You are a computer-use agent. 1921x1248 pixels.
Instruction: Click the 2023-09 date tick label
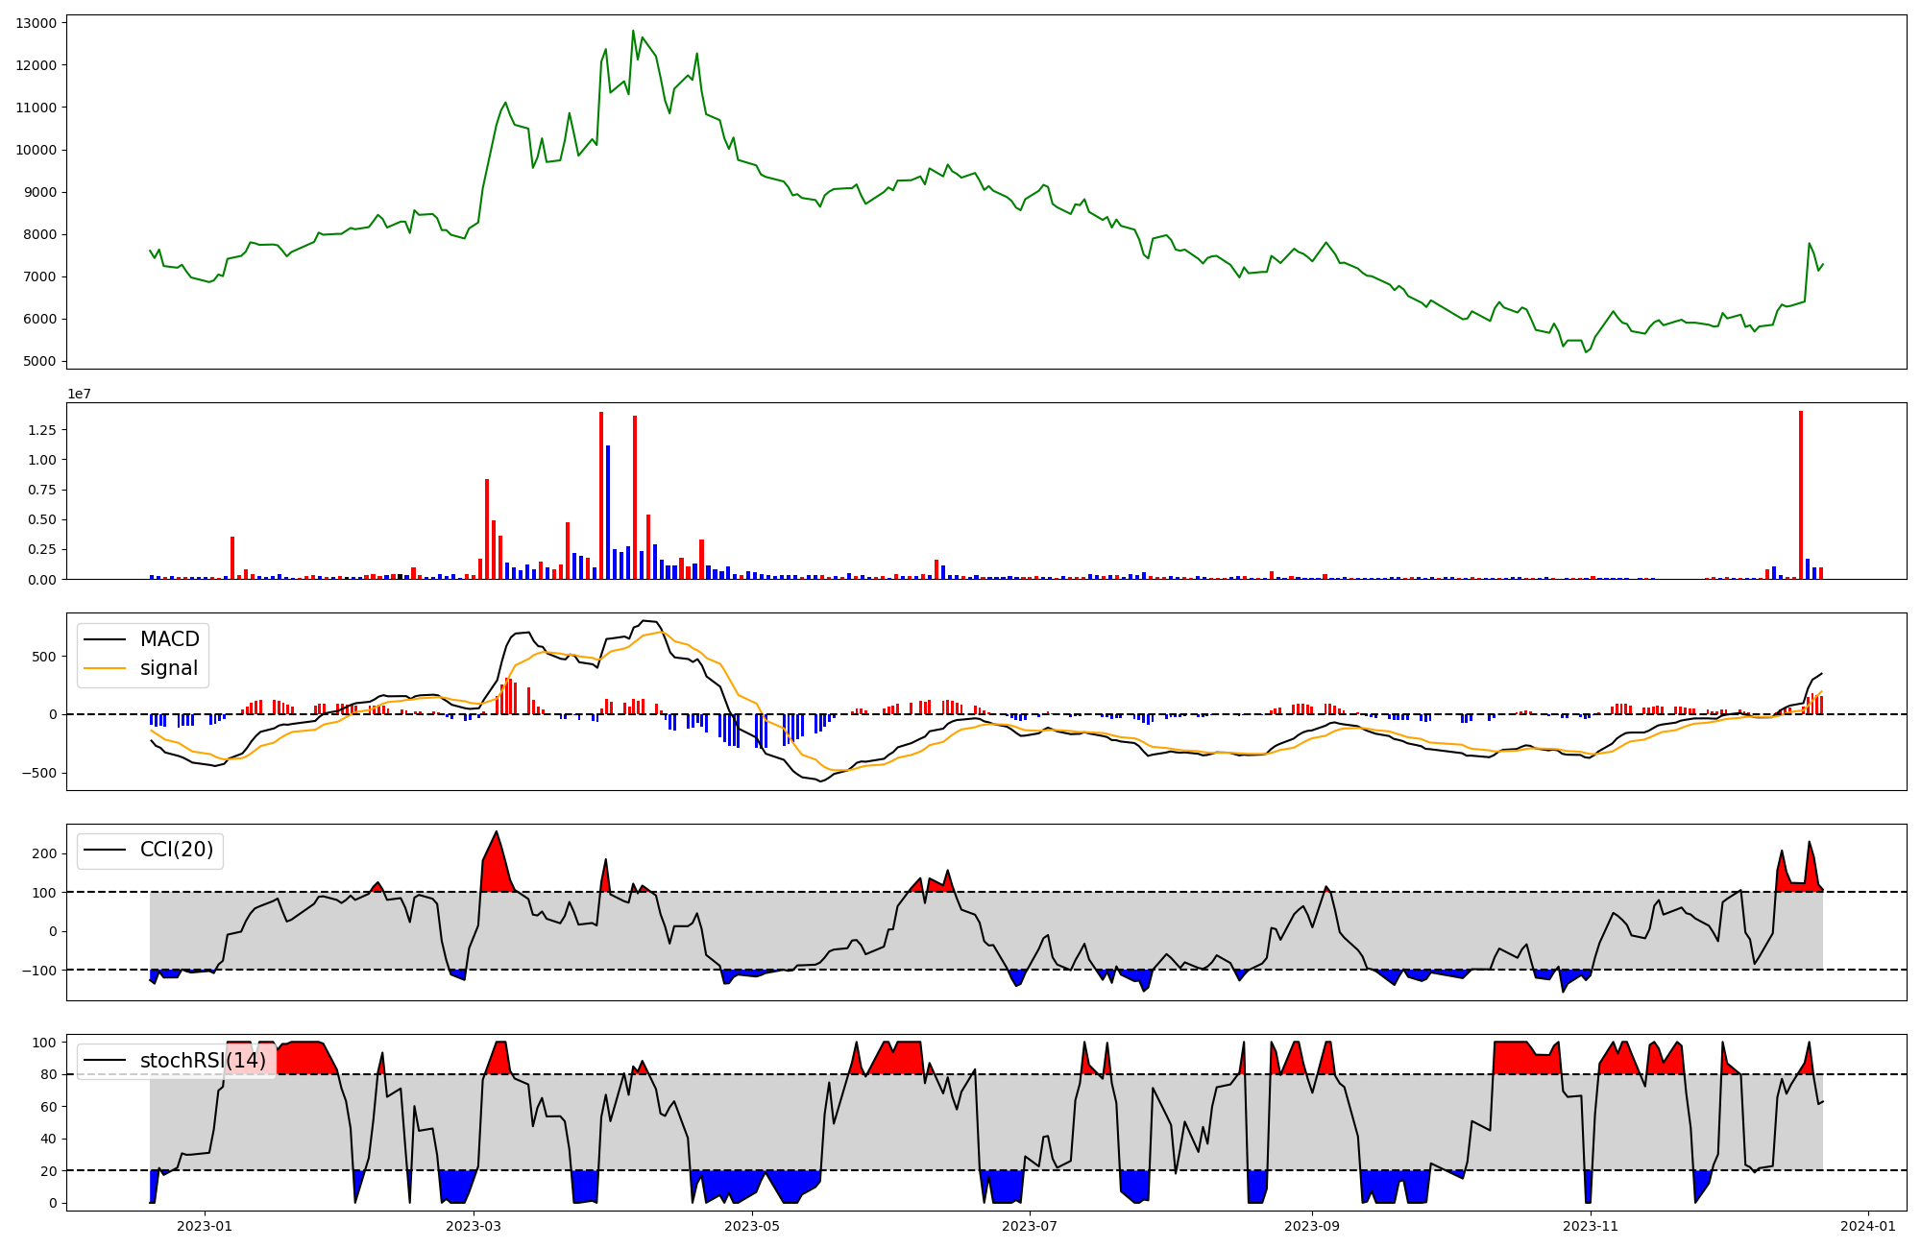pos(1312,1226)
